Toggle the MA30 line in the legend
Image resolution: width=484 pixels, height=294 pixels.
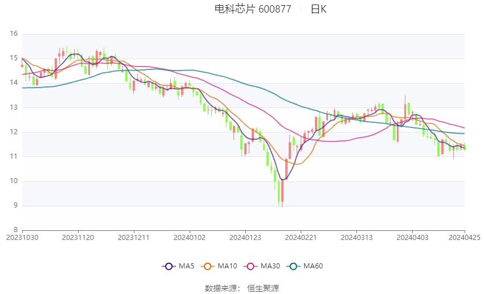click(262, 266)
